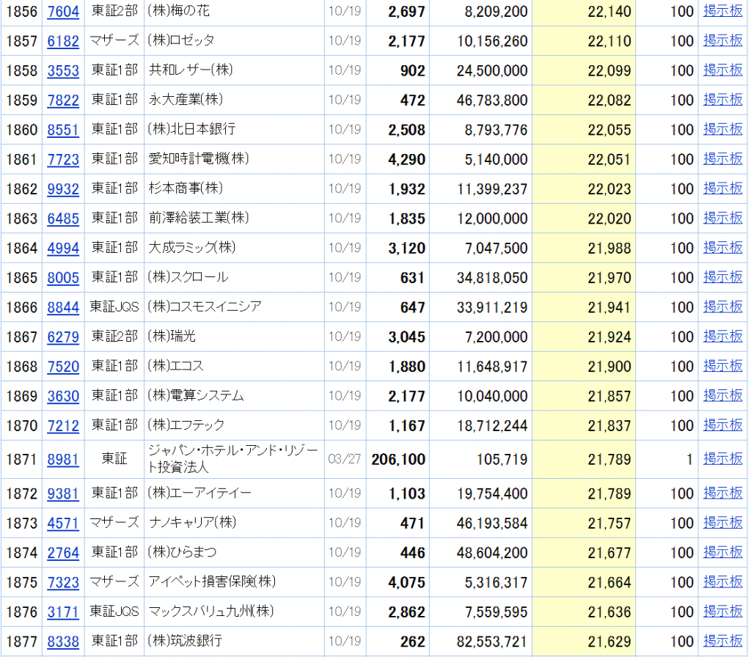Select shares value 82,553,721
The width and height of the screenshot is (751, 657).
[492, 642]
